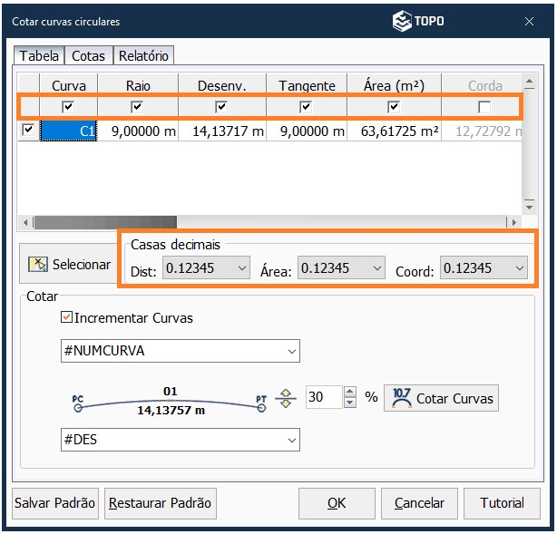Screen dimensions: 557x534
Task: Expand the Coord decimal places dropdown
Action: pyautogui.click(x=519, y=268)
